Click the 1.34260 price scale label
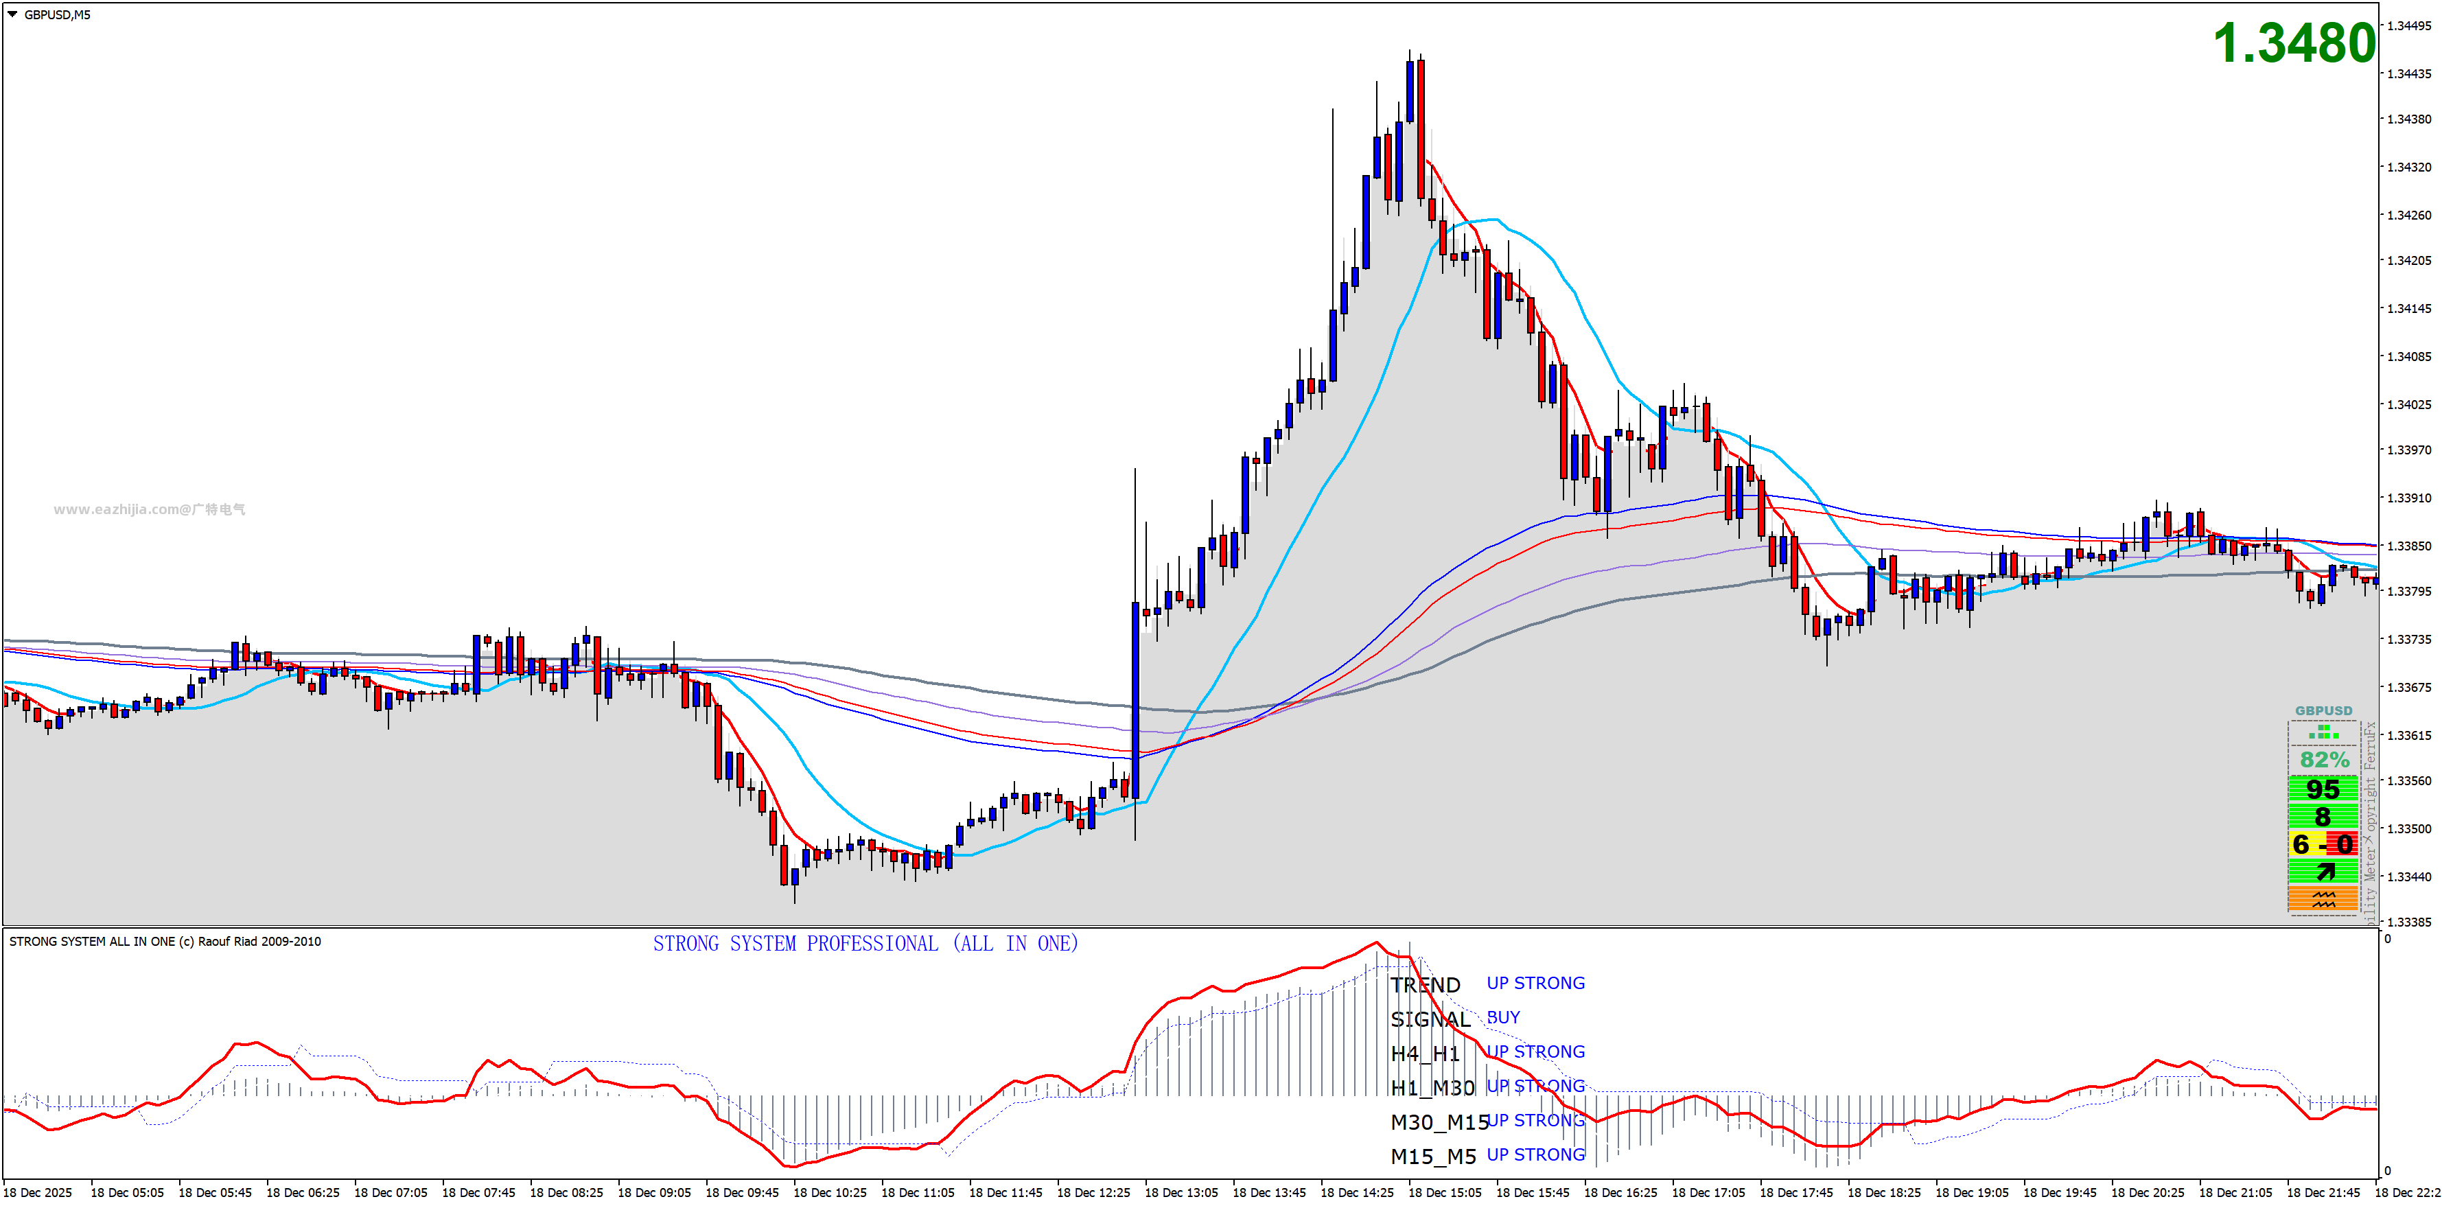Screen dimensions: 2442x1208 [x=2409, y=216]
